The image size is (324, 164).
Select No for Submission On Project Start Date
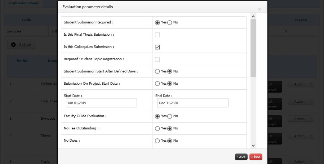[170, 84]
